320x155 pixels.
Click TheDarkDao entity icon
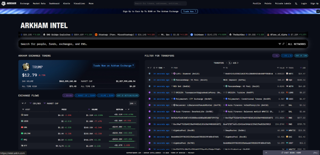230,35
